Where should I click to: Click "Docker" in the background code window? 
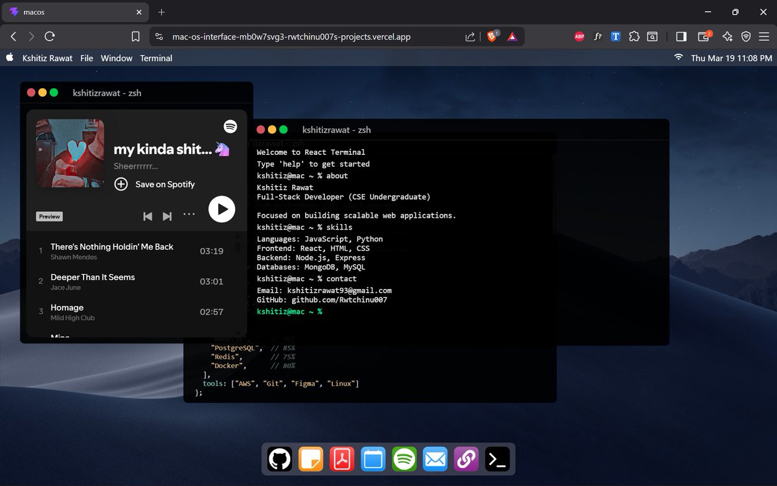coord(229,365)
